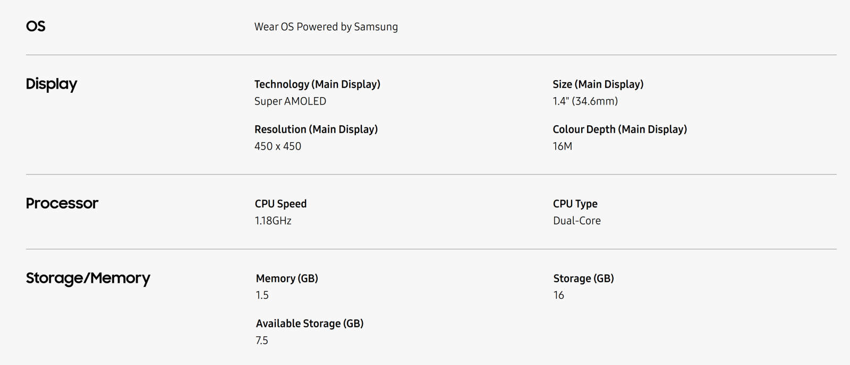Viewport: 850px width, 365px height.
Task: Click the 'Available Storage (GB)' label
Action: (310, 324)
